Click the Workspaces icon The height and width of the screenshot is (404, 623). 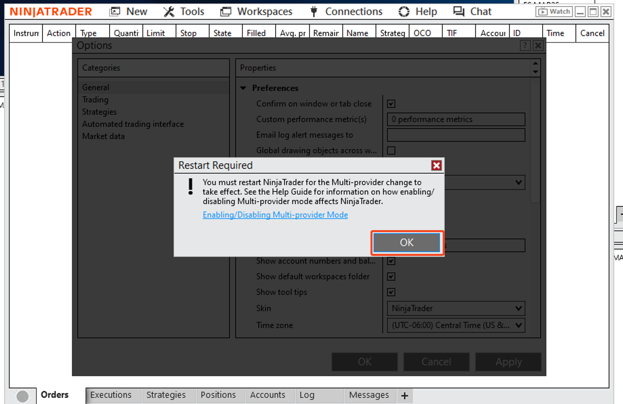point(225,12)
